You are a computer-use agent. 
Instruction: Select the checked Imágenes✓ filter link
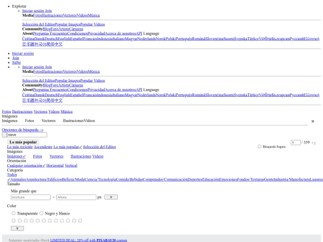(x=17, y=156)
